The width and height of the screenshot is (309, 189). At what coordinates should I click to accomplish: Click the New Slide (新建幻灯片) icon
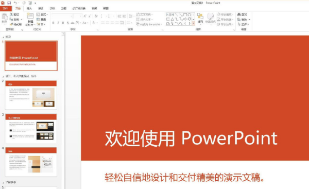[30, 16]
